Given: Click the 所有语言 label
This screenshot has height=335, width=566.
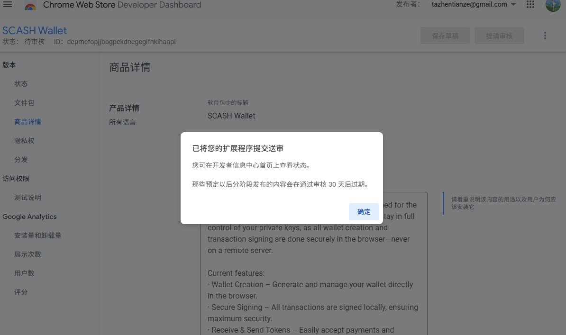Looking at the screenshot, I should click(x=122, y=122).
